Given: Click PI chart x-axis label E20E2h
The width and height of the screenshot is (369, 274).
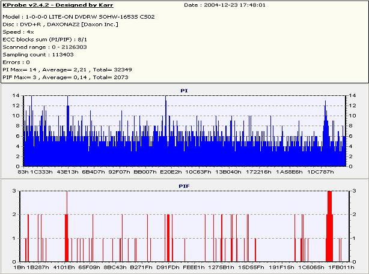Looking at the screenshot, I should pos(171,172).
